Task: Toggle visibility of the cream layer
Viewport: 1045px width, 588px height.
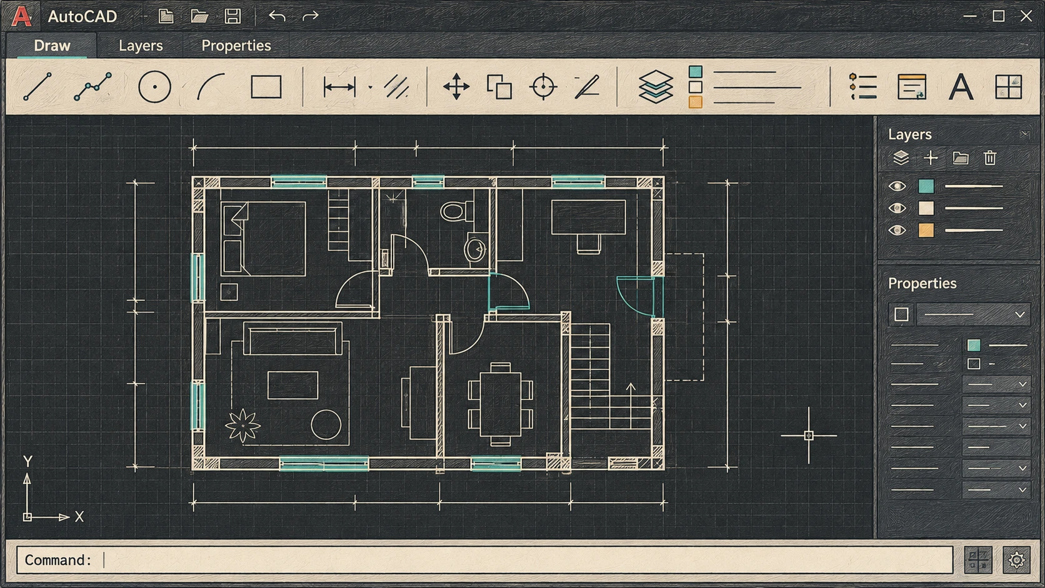Action: (897, 208)
